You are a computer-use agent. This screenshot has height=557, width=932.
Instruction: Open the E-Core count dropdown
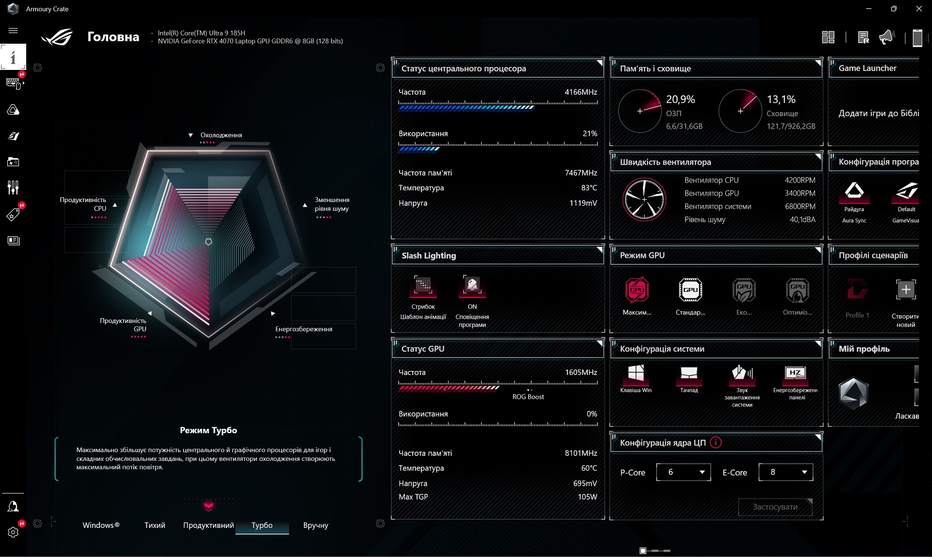click(786, 472)
